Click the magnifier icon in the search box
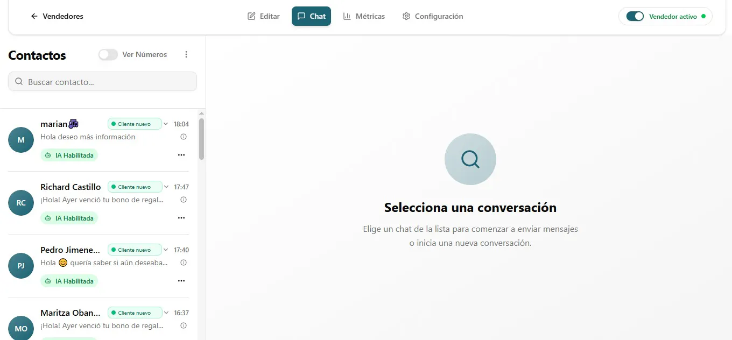 point(19,82)
